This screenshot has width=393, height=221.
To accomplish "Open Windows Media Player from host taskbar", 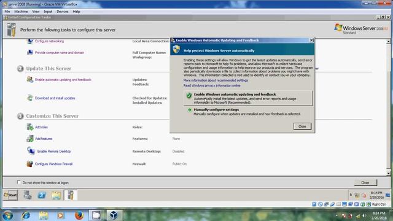I will 61,215.
